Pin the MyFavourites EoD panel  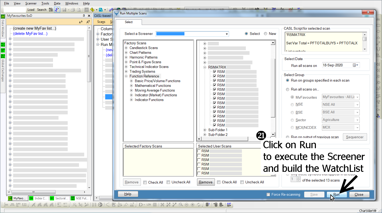(84, 16)
